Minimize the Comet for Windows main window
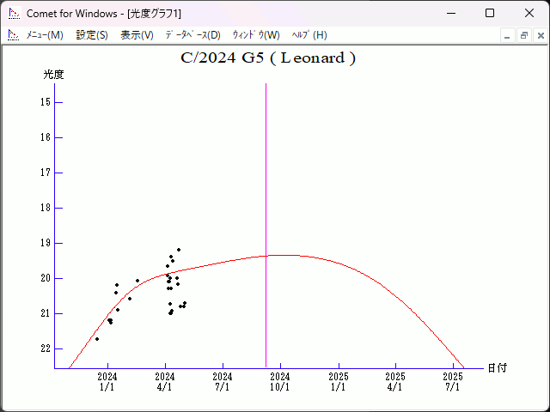This screenshot has height=412, width=550. click(x=449, y=14)
